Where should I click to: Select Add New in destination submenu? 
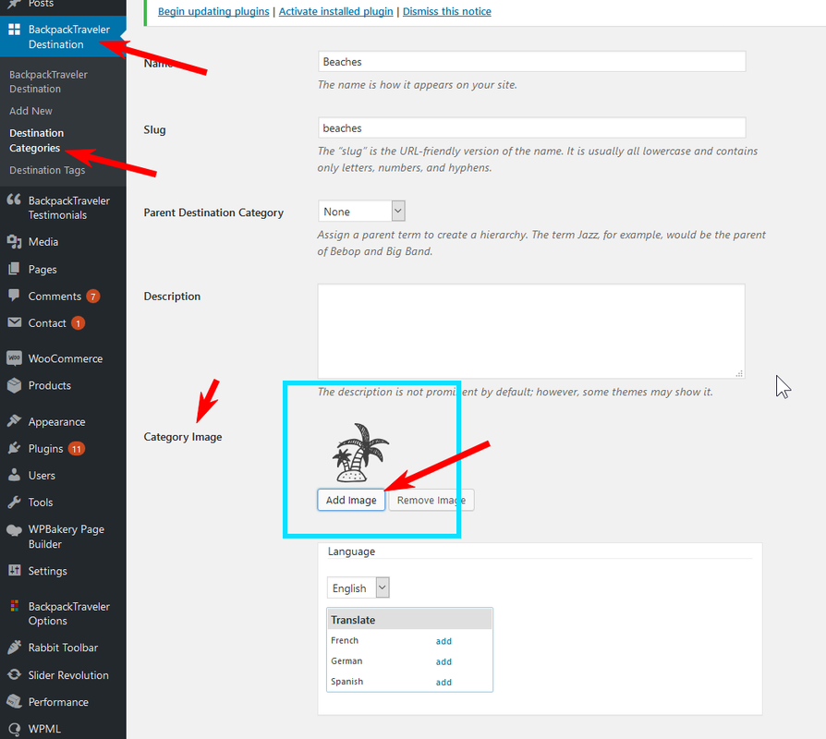30,111
